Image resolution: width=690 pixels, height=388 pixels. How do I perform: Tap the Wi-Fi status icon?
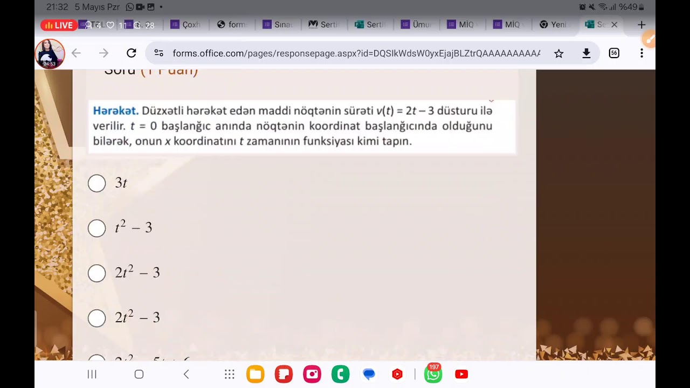[x=603, y=7]
